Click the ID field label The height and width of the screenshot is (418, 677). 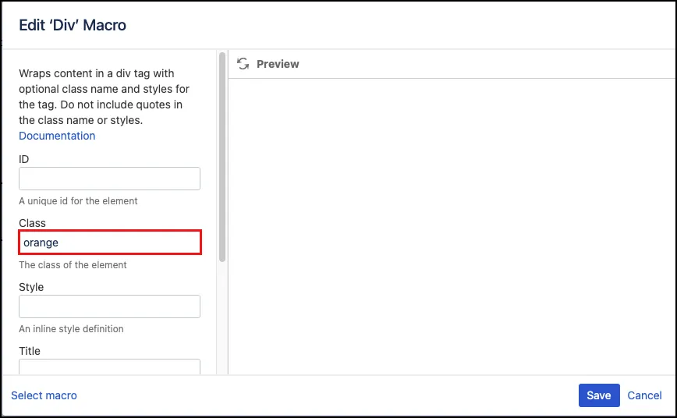pyautogui.click(x=23, y=159)
